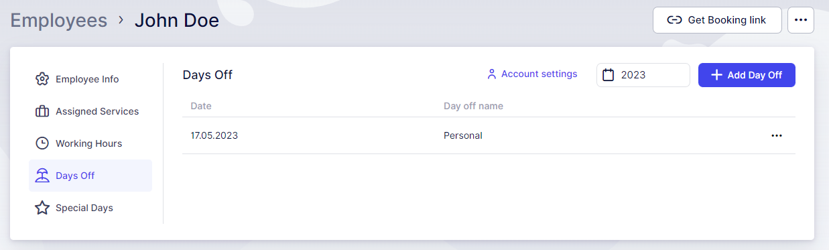Click the briefcase icon for Assigned Services

42,111
